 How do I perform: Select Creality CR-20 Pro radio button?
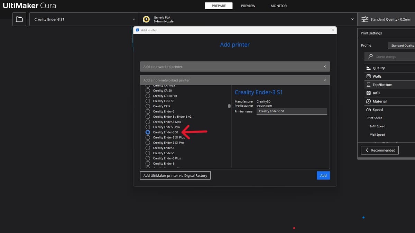(x=148, y=96)
